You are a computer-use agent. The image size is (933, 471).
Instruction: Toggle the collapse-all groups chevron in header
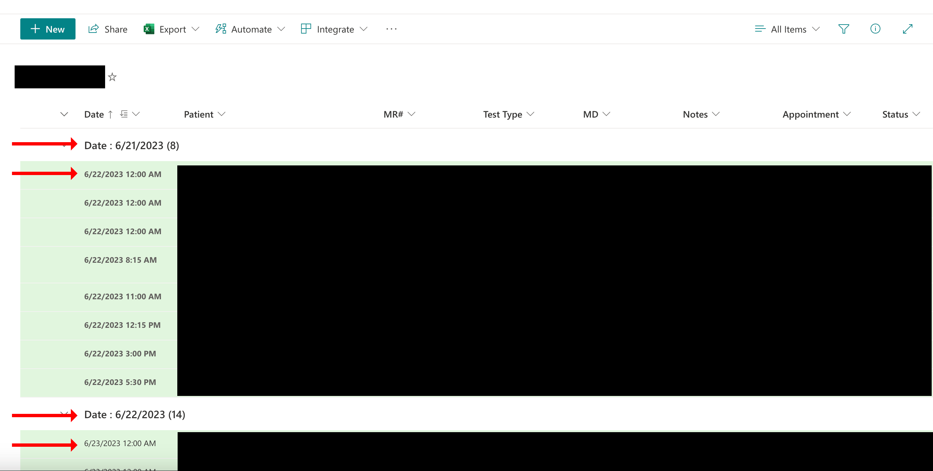click(64, 114)
